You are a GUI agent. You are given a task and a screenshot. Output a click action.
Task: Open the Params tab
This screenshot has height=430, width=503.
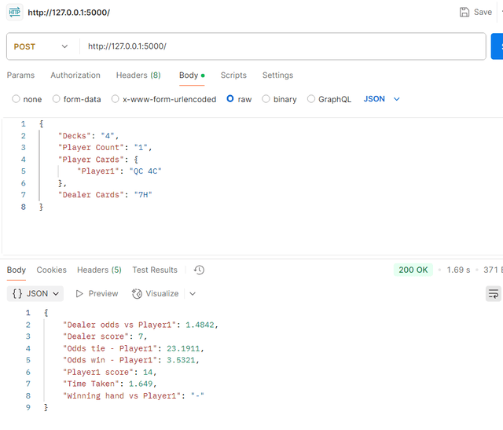(x=20, y=75)
